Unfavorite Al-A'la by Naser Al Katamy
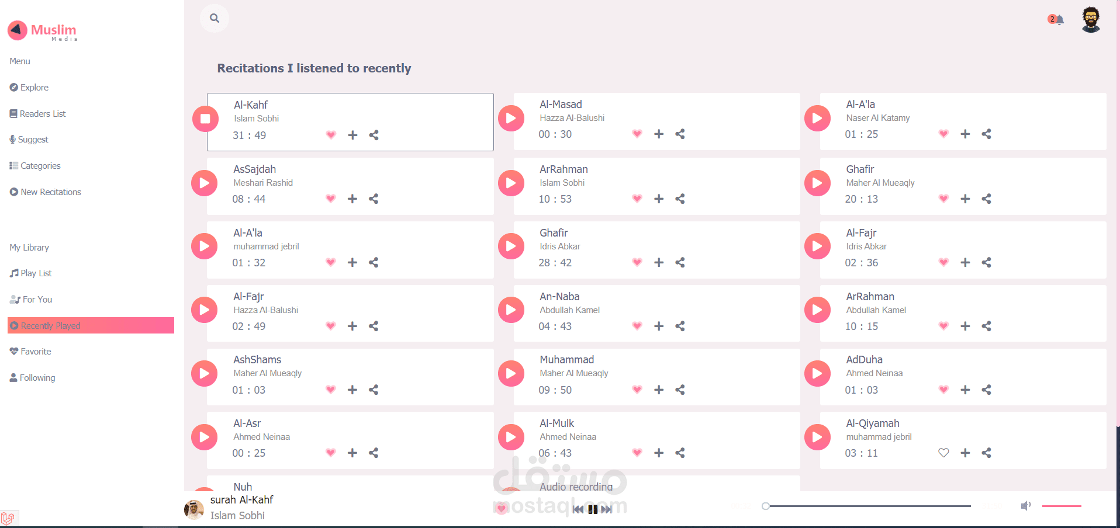The height and width of the screenshot is (528, 1120). click(943, 134)
